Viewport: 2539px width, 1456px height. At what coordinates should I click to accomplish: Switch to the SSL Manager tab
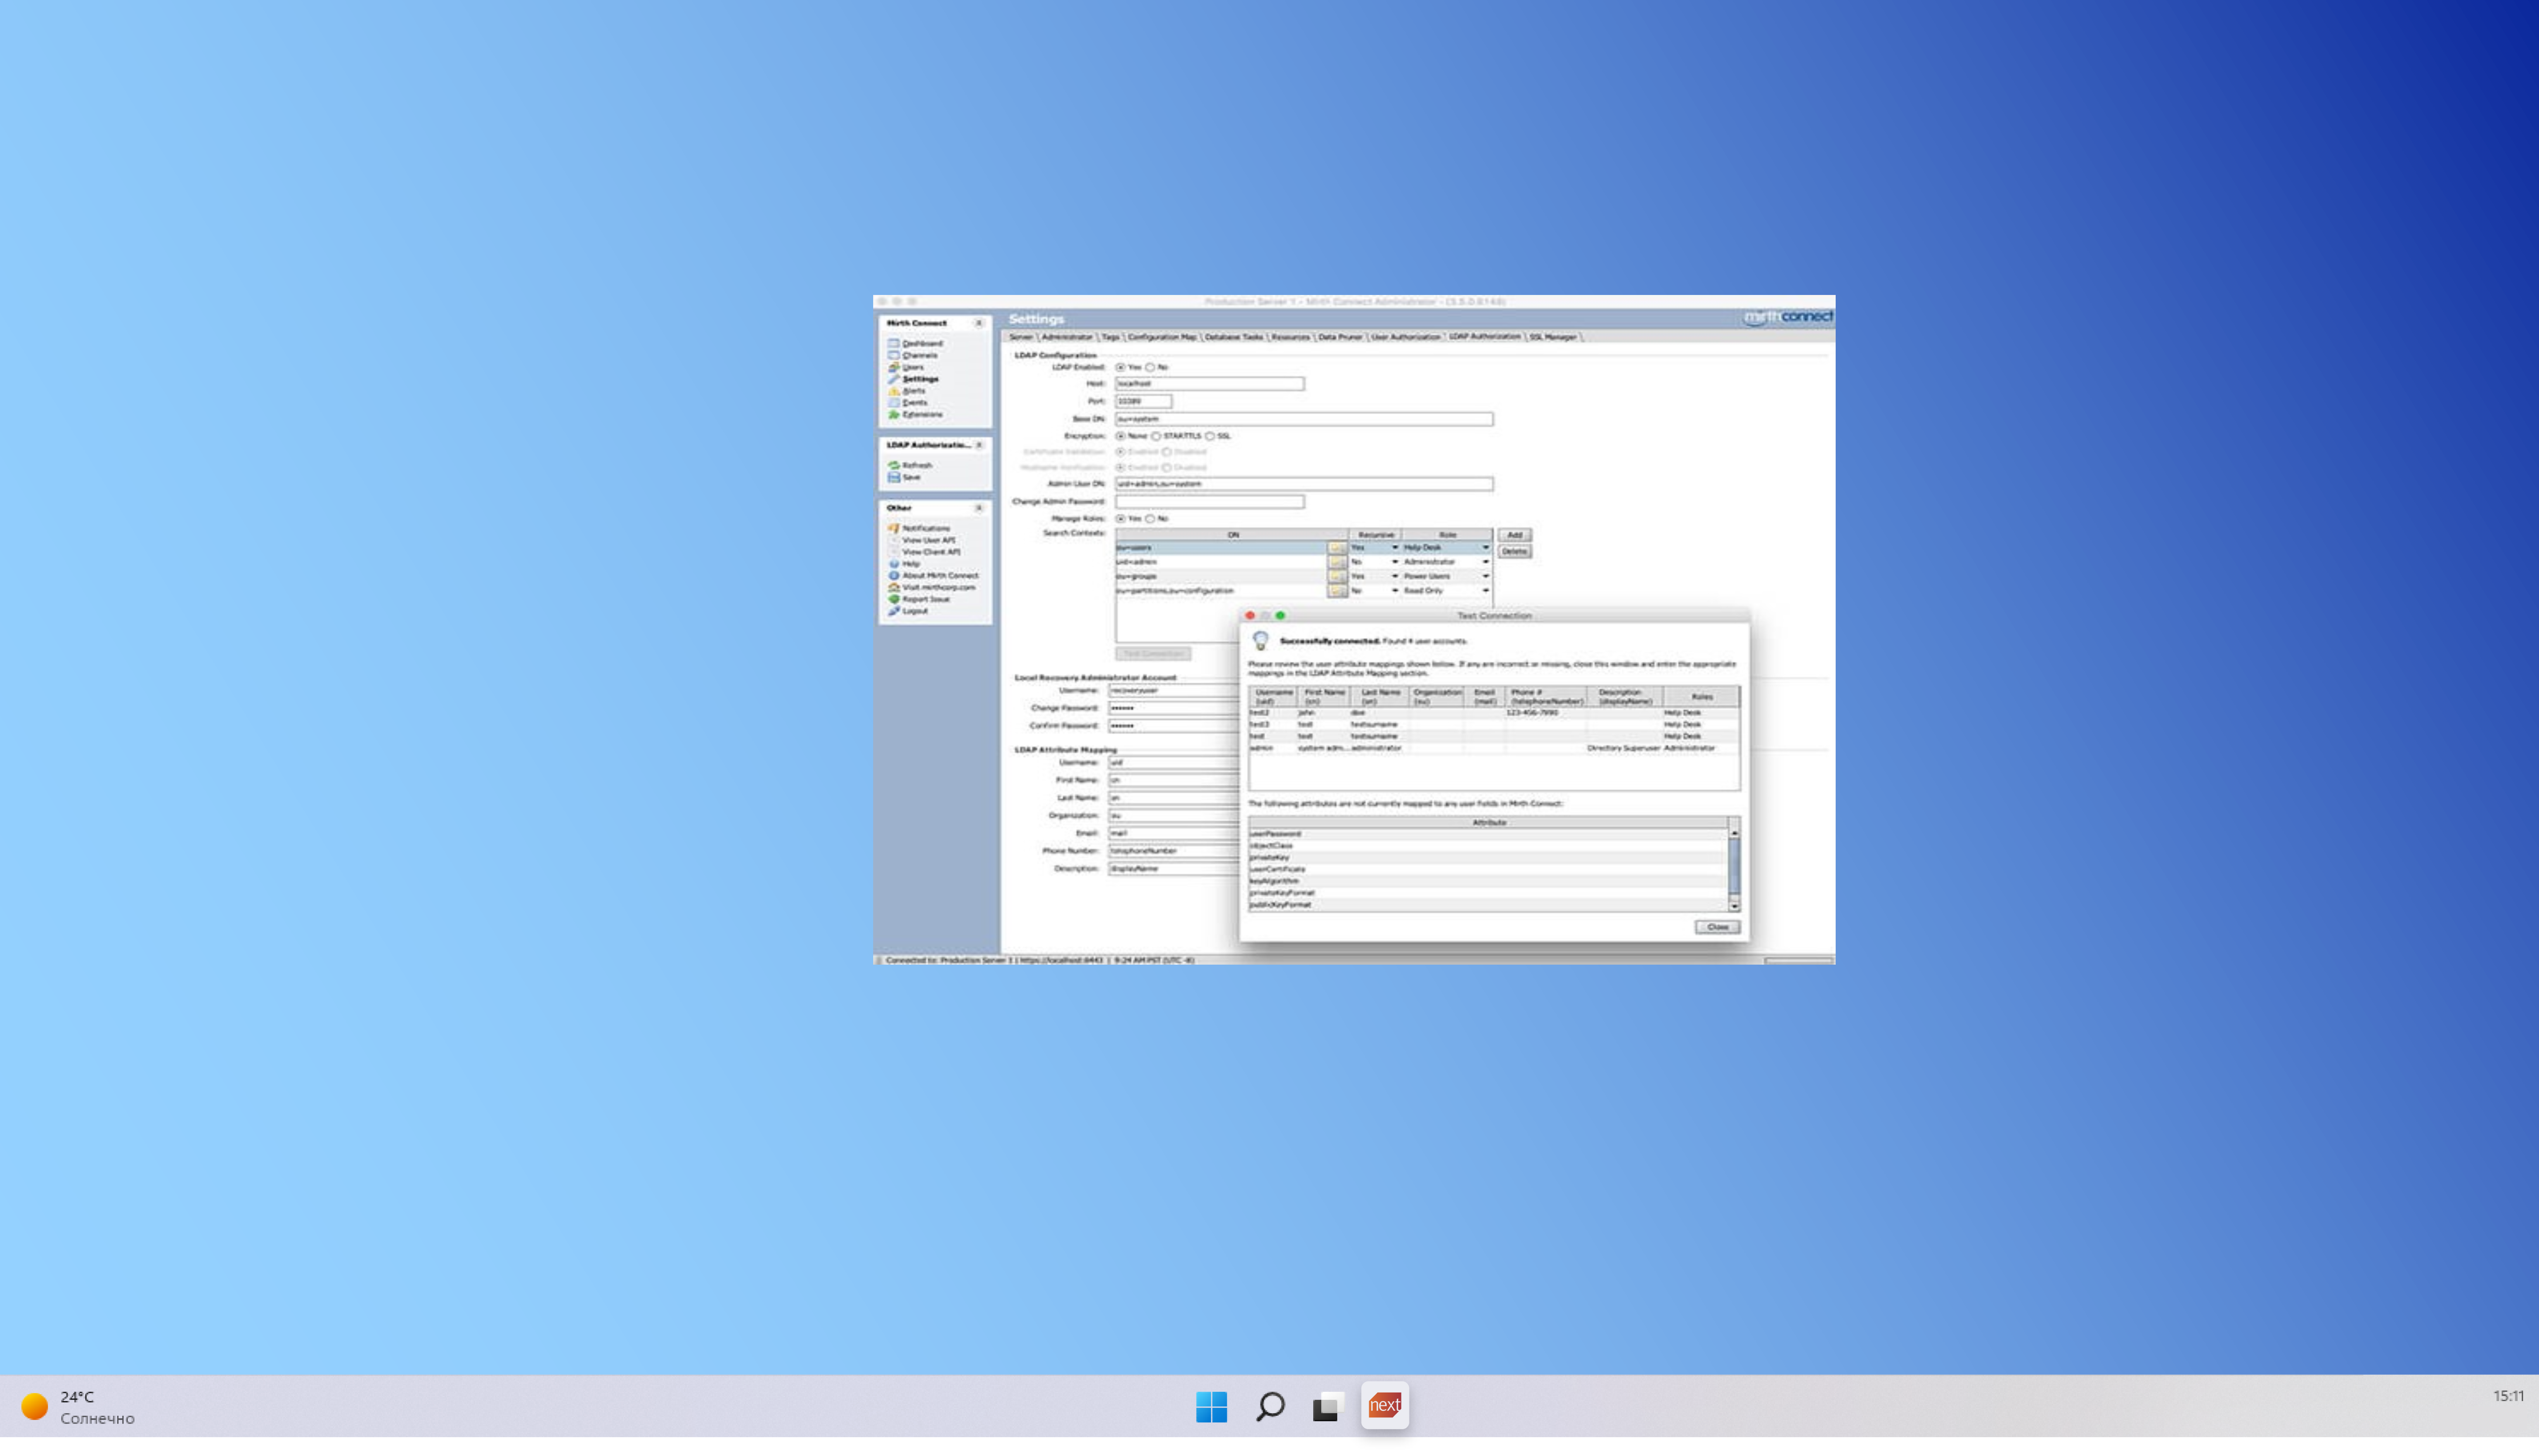1553,337
